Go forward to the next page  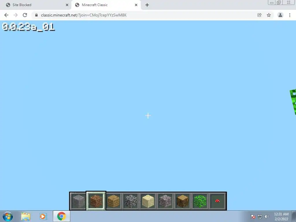pyautogui.click(x=16, y=15)
